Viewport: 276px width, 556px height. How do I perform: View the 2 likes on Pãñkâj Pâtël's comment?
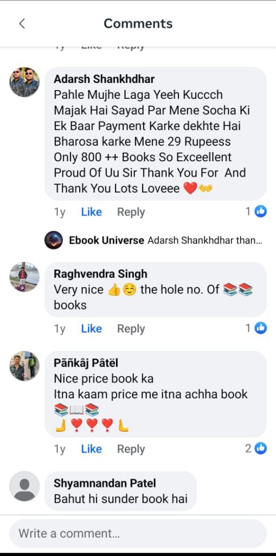point(256,448)
